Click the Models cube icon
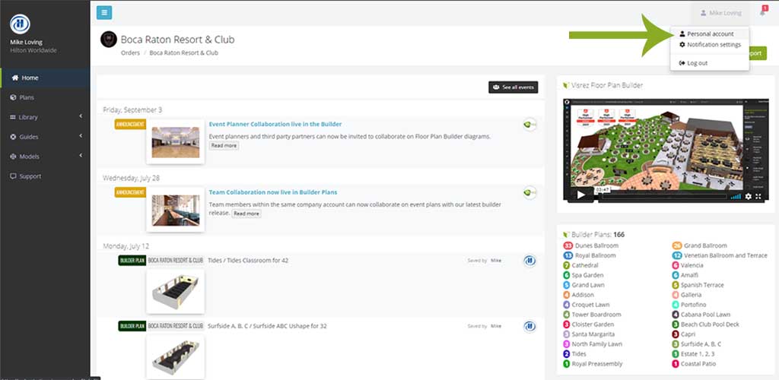779x380 pixels. click(x=14, y=157)
